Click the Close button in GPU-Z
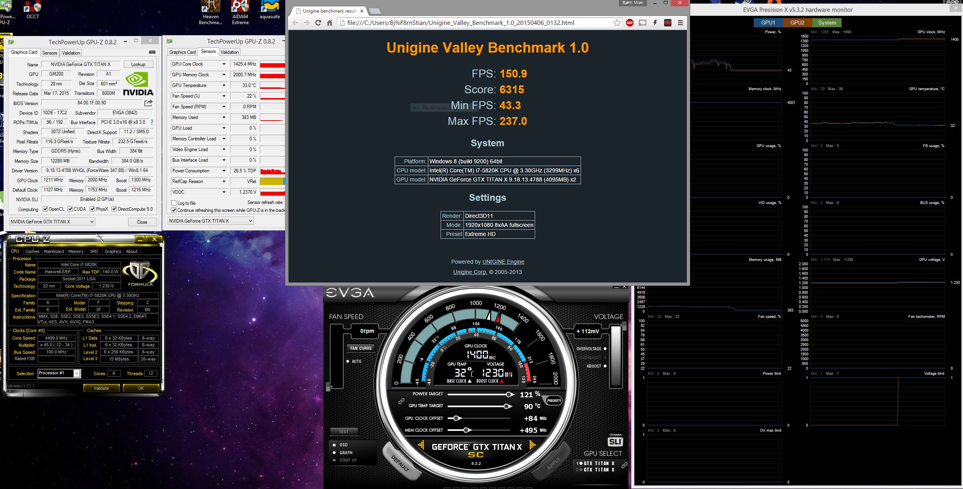 pos(142,222)
